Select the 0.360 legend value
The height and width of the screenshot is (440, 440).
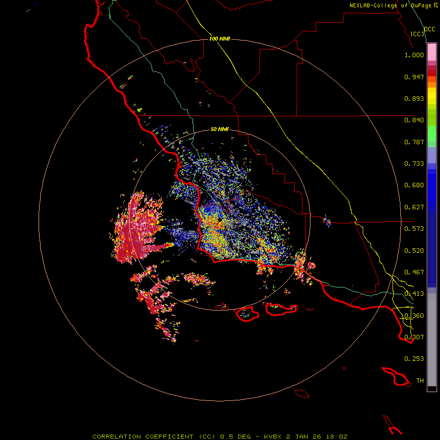point(414,316)
